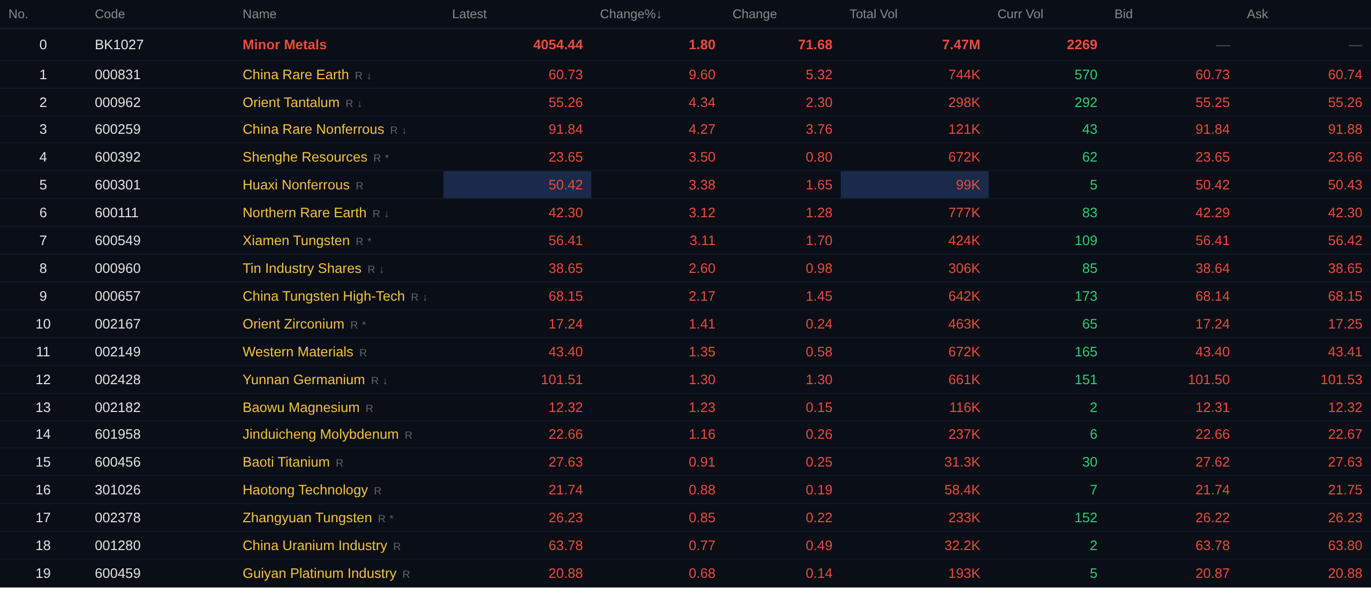Sort table by Code column header
The height and width of the screenshot is (595, 1371).
tap(110, 14)
